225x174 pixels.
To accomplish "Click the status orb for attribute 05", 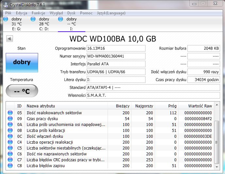I will tap(10, 113).
